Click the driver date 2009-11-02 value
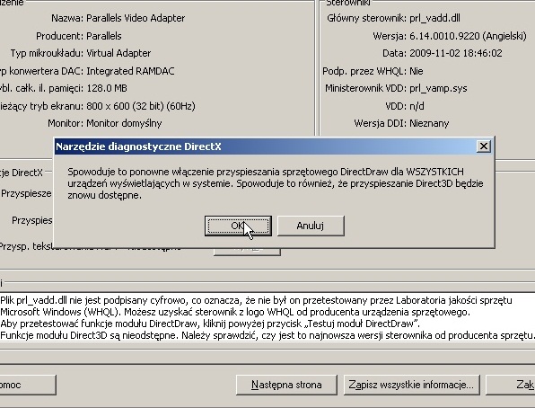The image size is (535, 408). pos(455,53)
